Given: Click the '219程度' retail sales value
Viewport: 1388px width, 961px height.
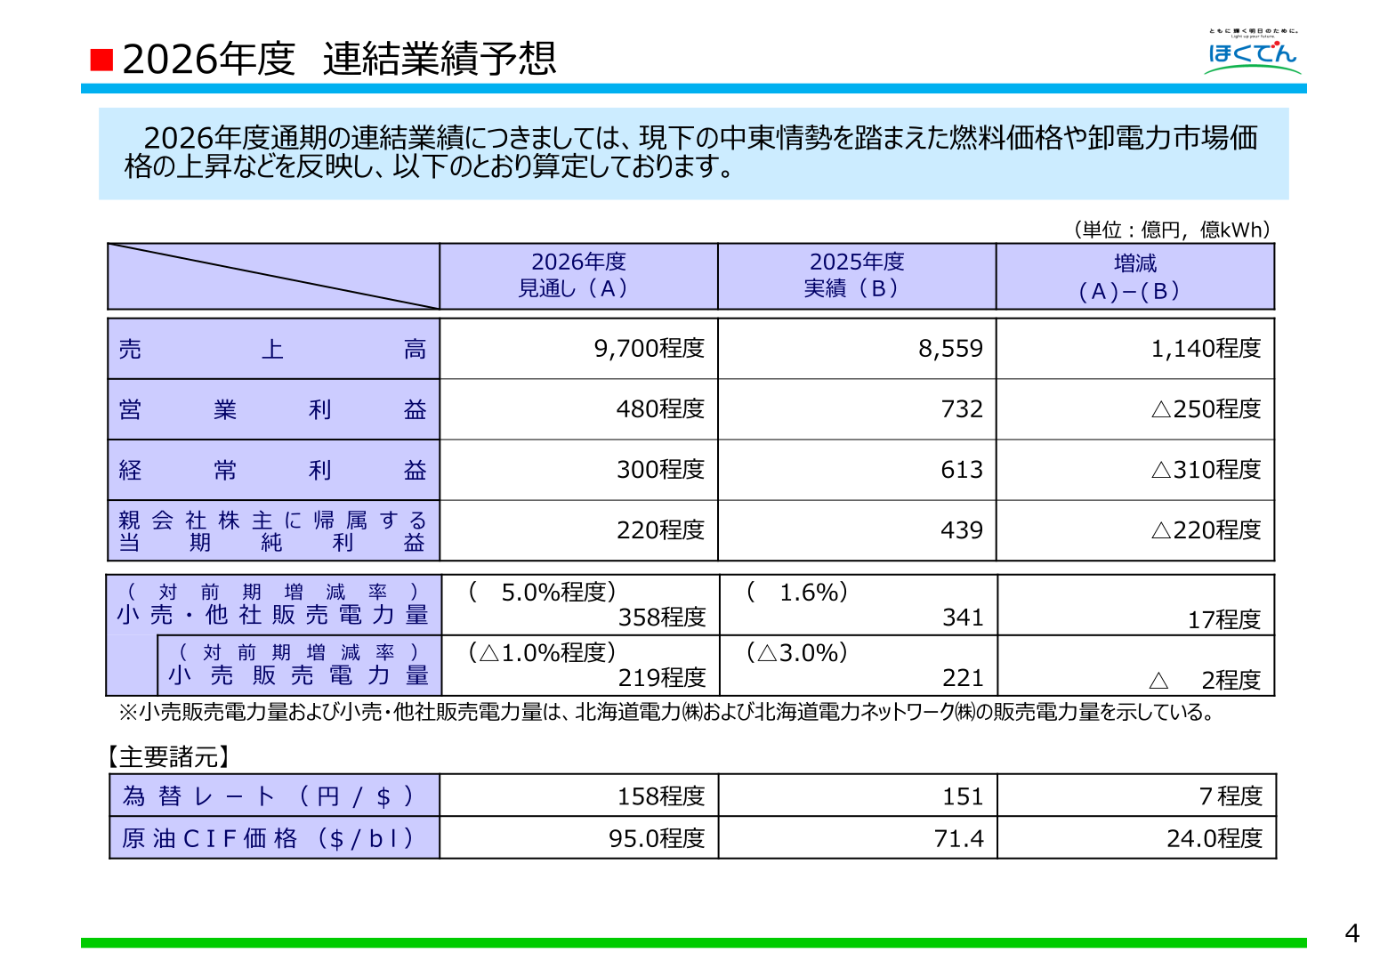Looking at the screenshot, I should tap(662, 677).
